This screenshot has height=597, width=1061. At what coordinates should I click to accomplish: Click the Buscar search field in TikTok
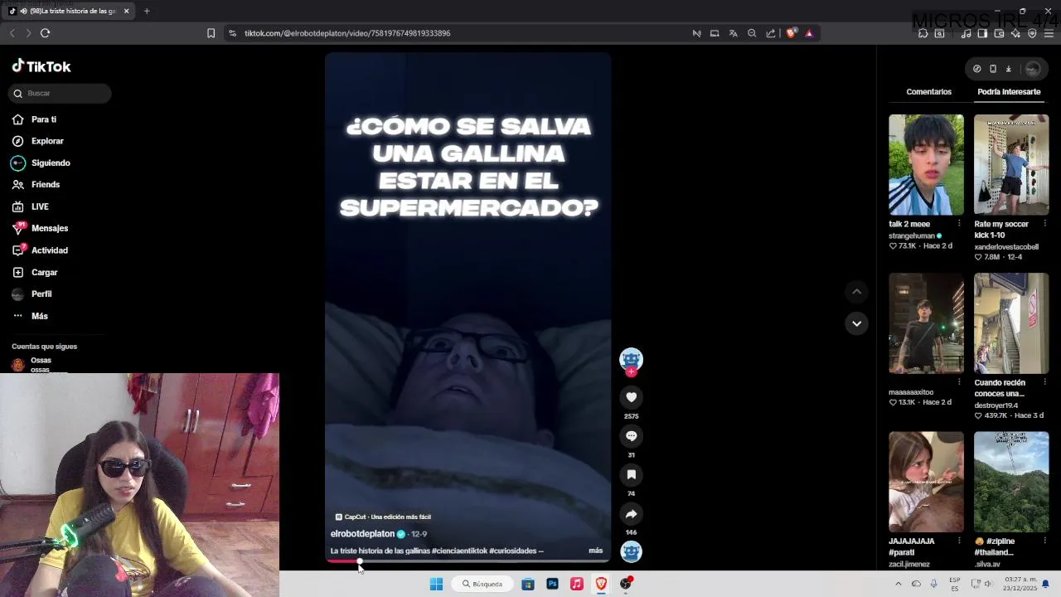click(x=60, y=93)
